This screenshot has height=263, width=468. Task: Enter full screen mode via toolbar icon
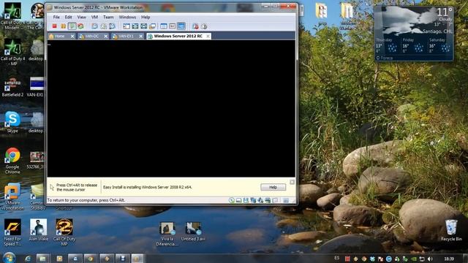[135, 26]
